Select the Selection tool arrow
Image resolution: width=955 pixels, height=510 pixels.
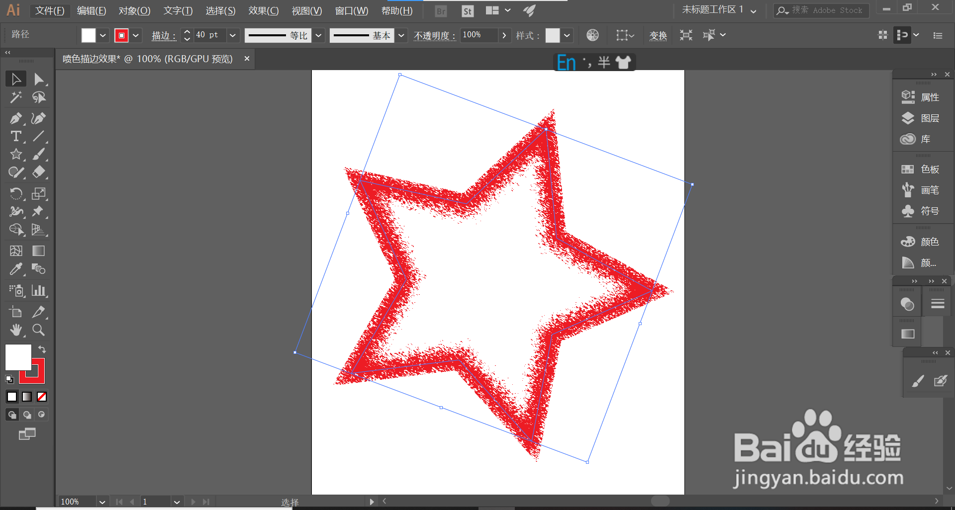[16, 79]
